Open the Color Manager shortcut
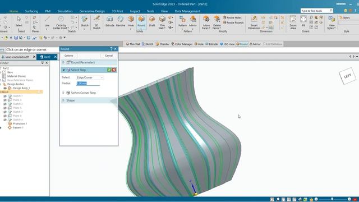 tap(182, 44)
